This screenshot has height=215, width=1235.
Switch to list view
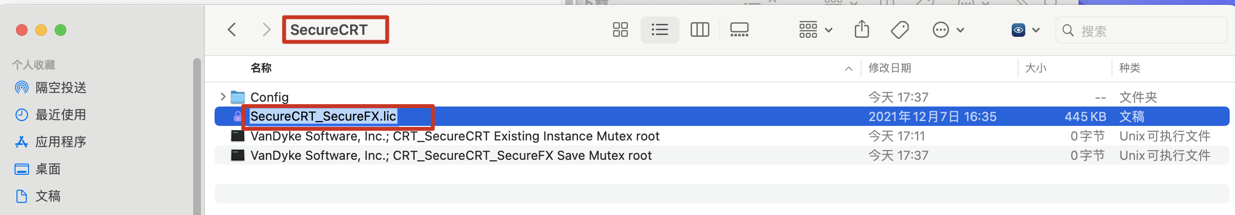pyautogui.click(x=660, y=30)
